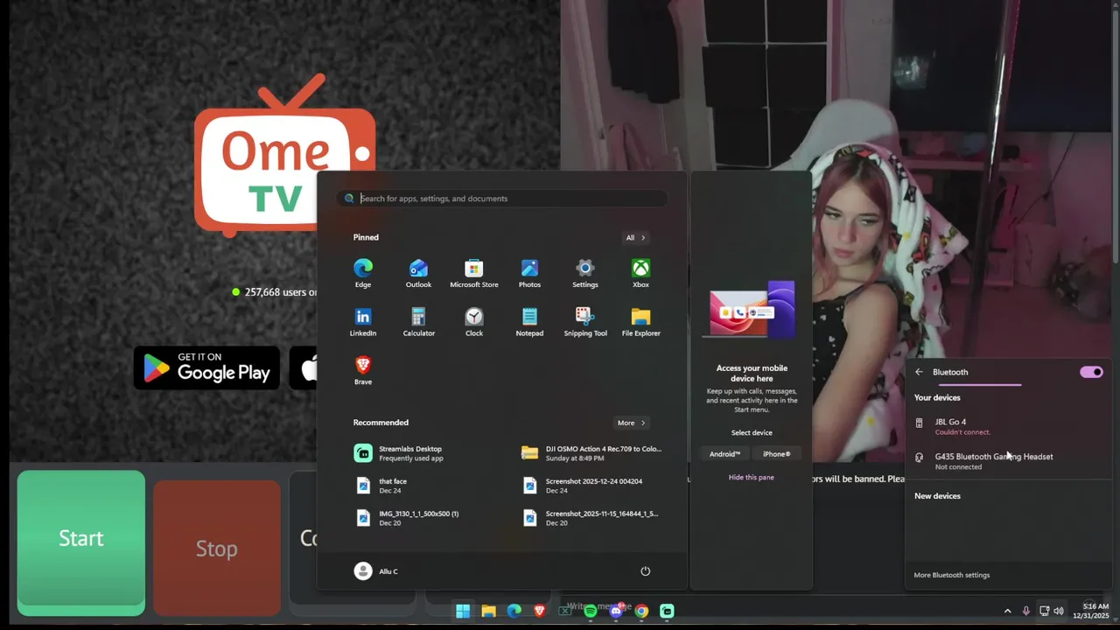This screenshot has height=630, width=1120.
Task: Open the Photos app
Action: click(529, 273)
